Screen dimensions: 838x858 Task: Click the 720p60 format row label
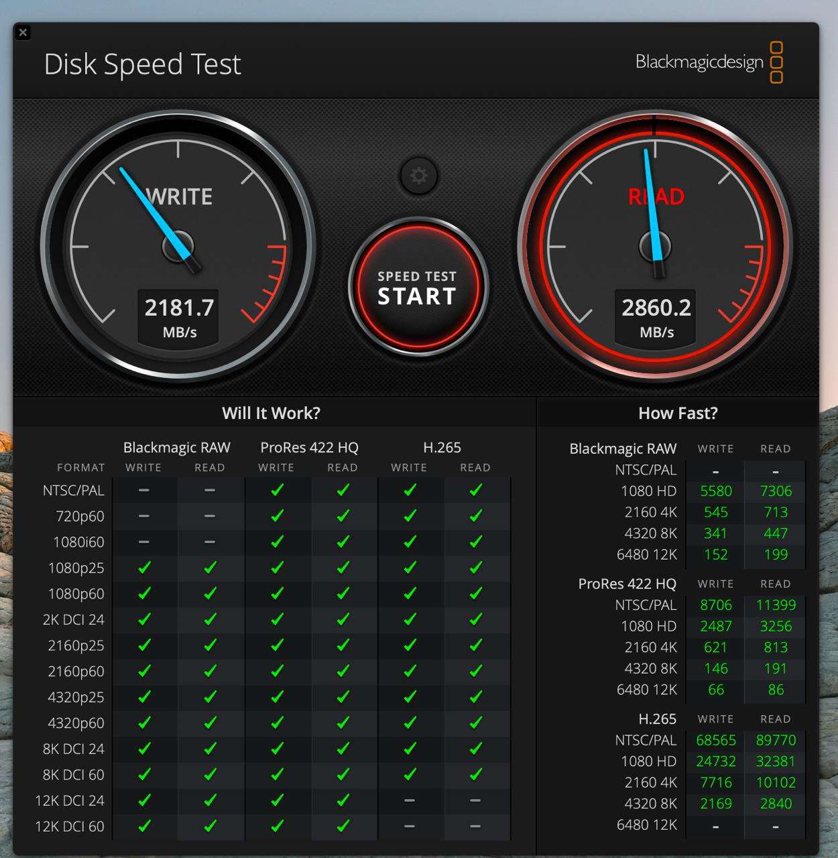click(x=80, y=516)
